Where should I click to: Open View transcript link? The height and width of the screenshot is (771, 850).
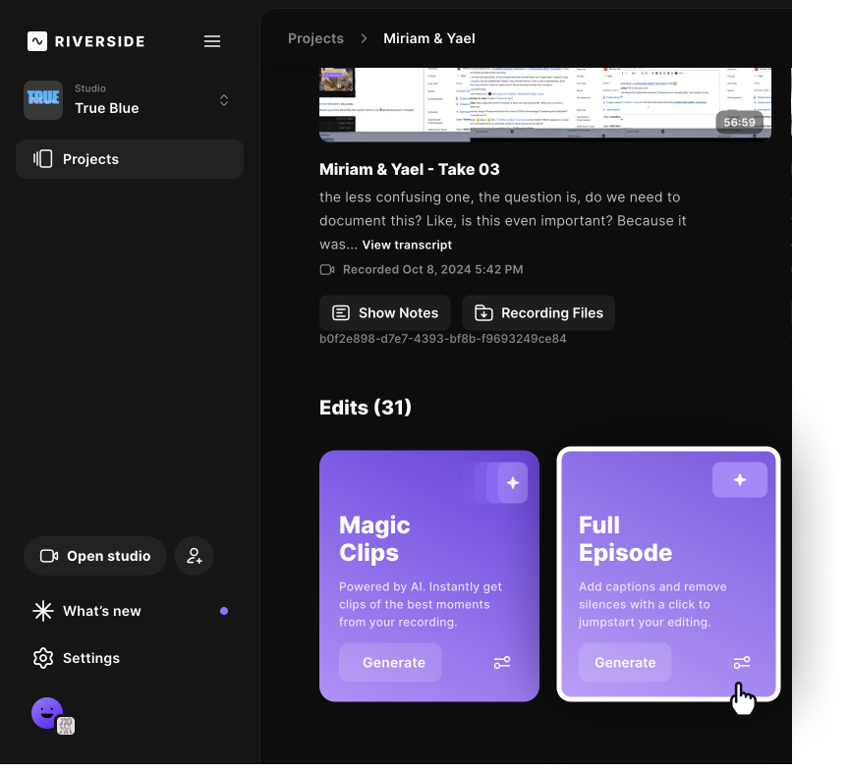pos(407,245)
